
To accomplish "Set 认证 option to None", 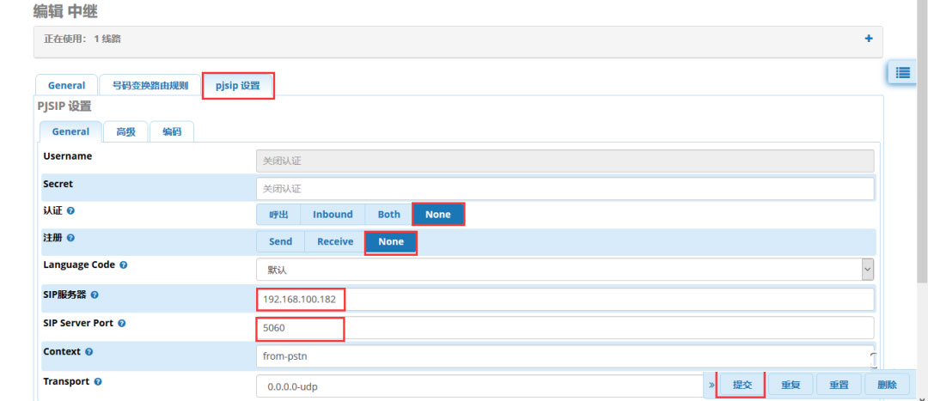I will point(437,214).
